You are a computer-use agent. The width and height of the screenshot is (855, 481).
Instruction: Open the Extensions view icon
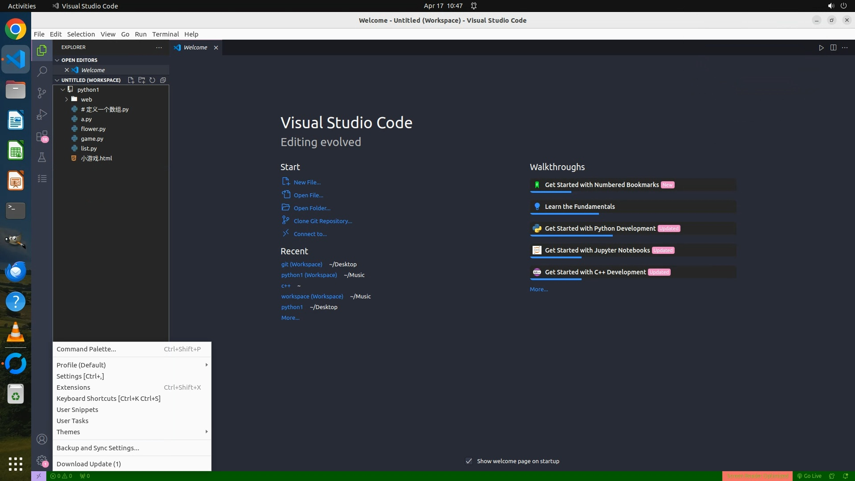tap(42, 136)
